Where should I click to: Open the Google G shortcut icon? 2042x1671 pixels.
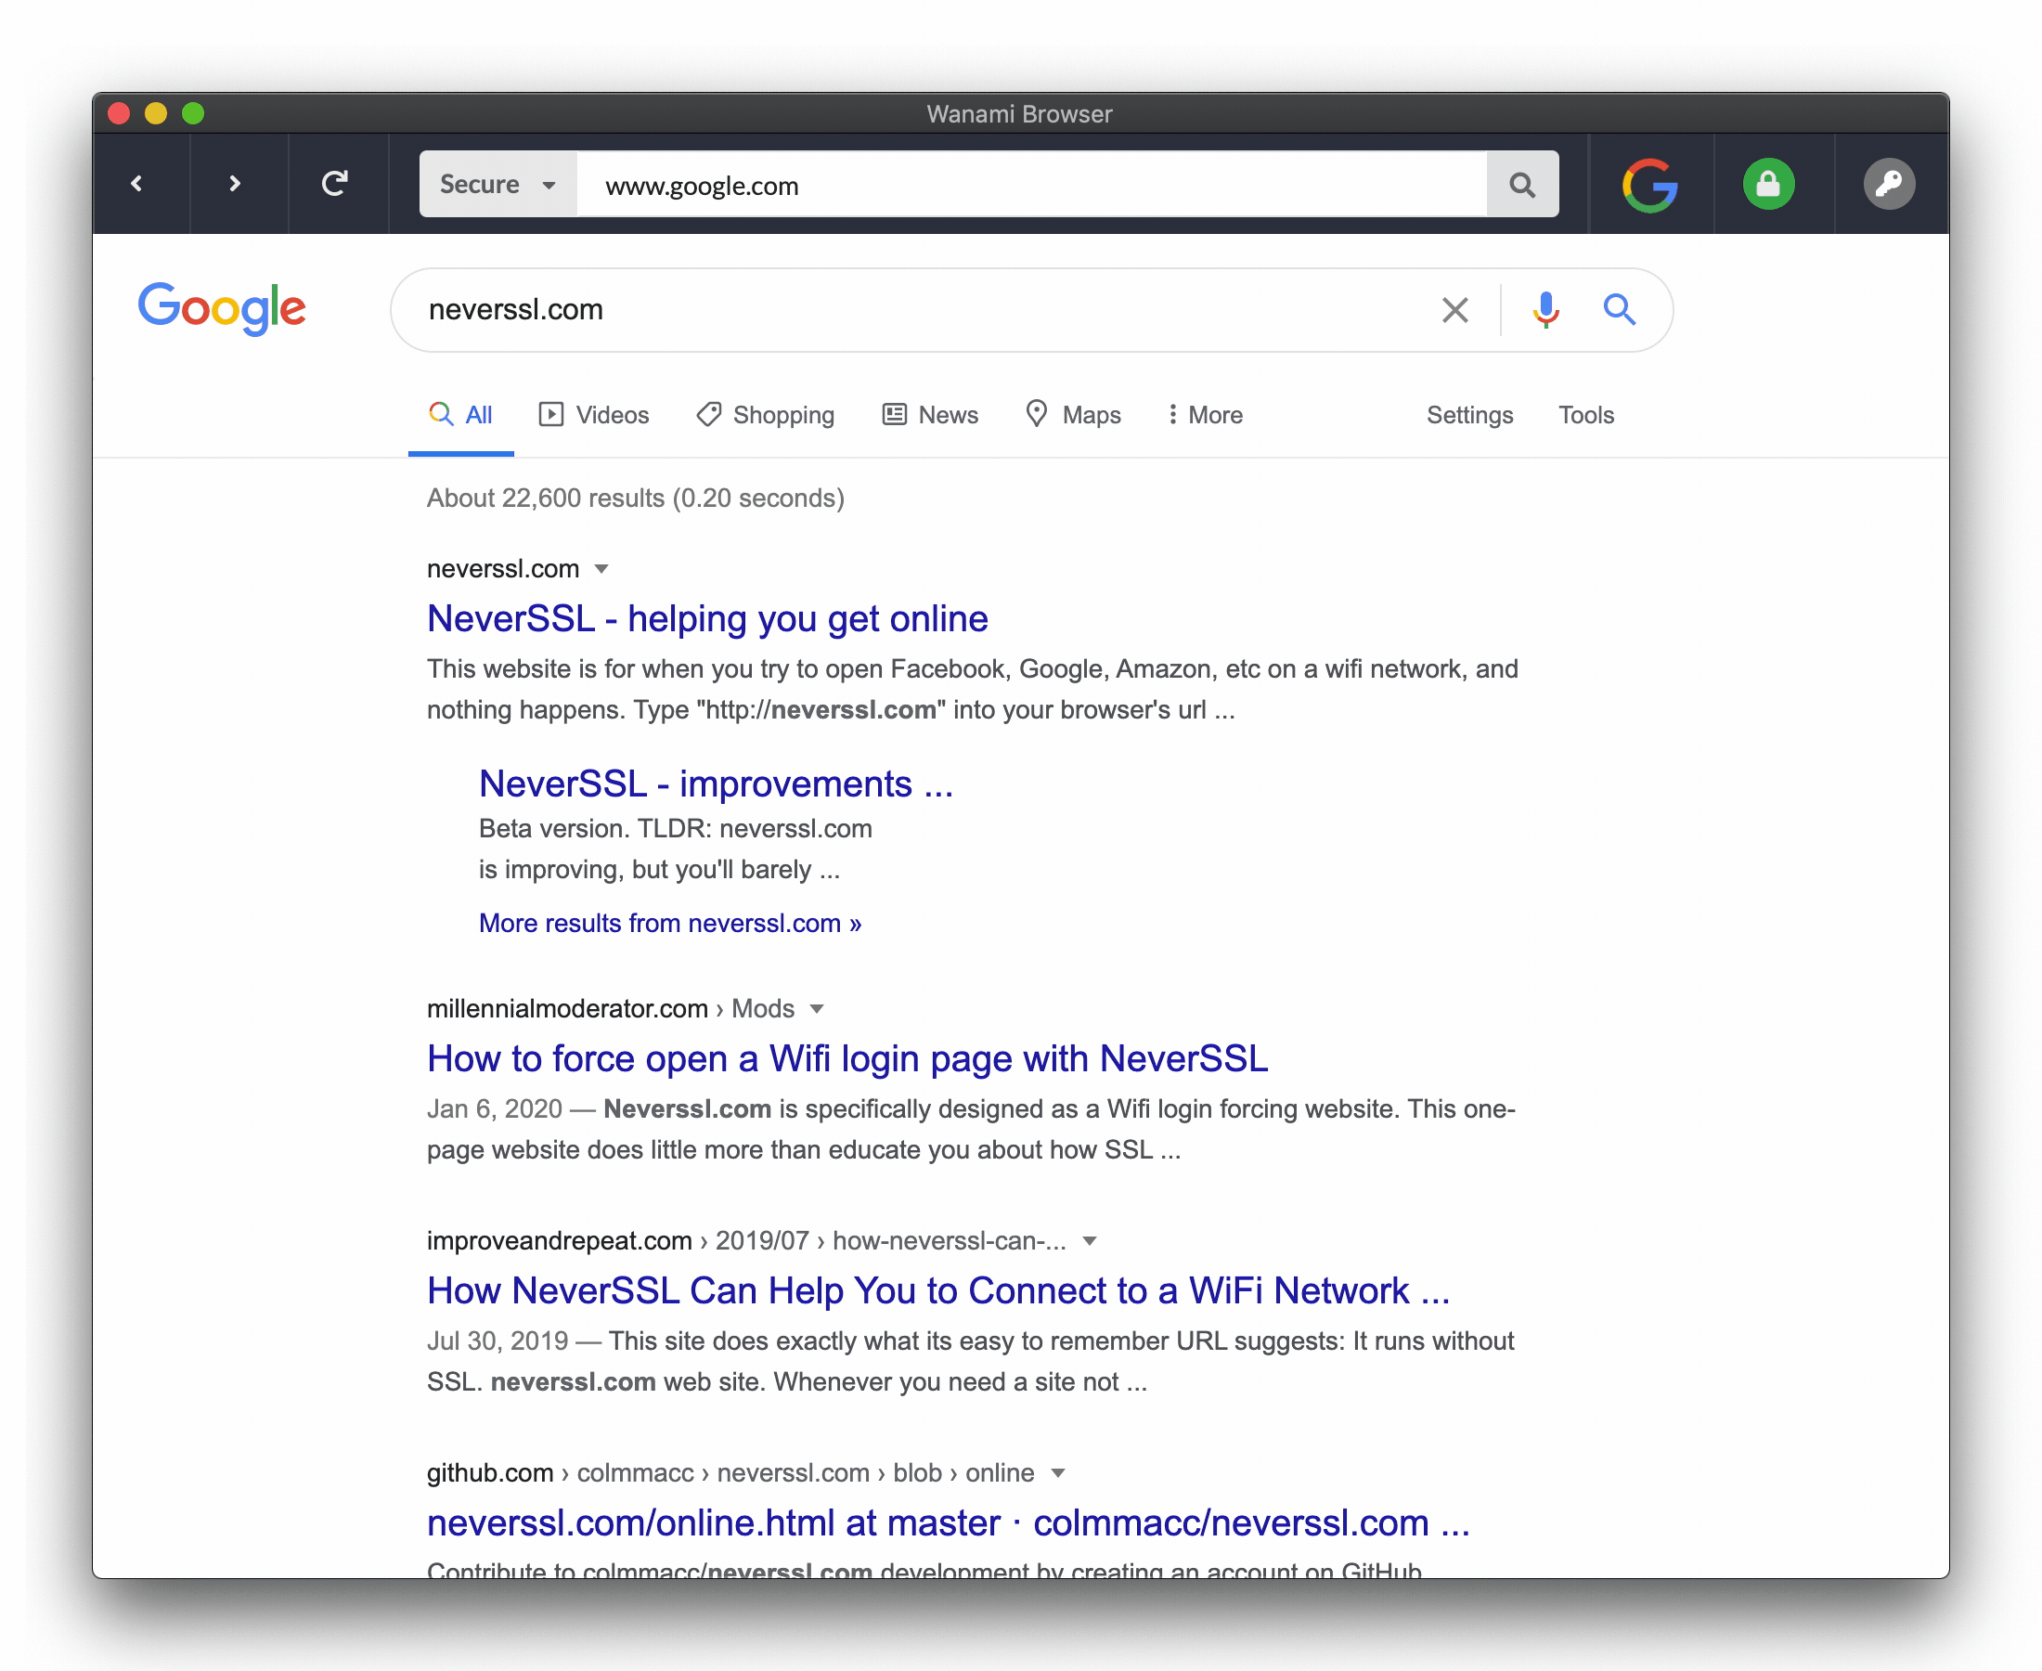[1649, 184]
